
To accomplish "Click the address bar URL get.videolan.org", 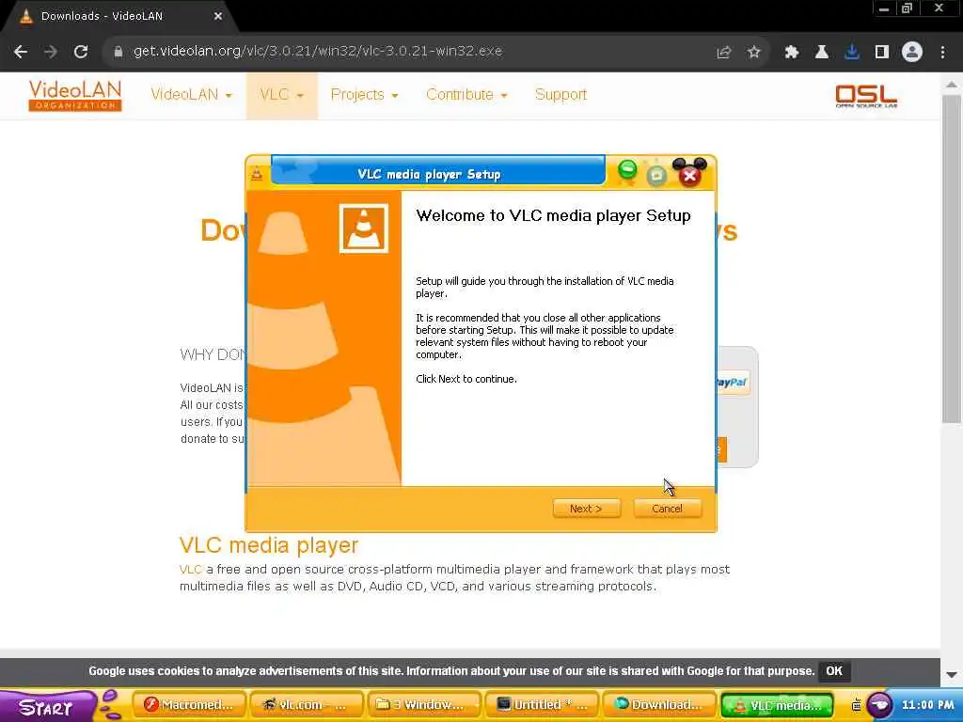I will pos(318,51).
